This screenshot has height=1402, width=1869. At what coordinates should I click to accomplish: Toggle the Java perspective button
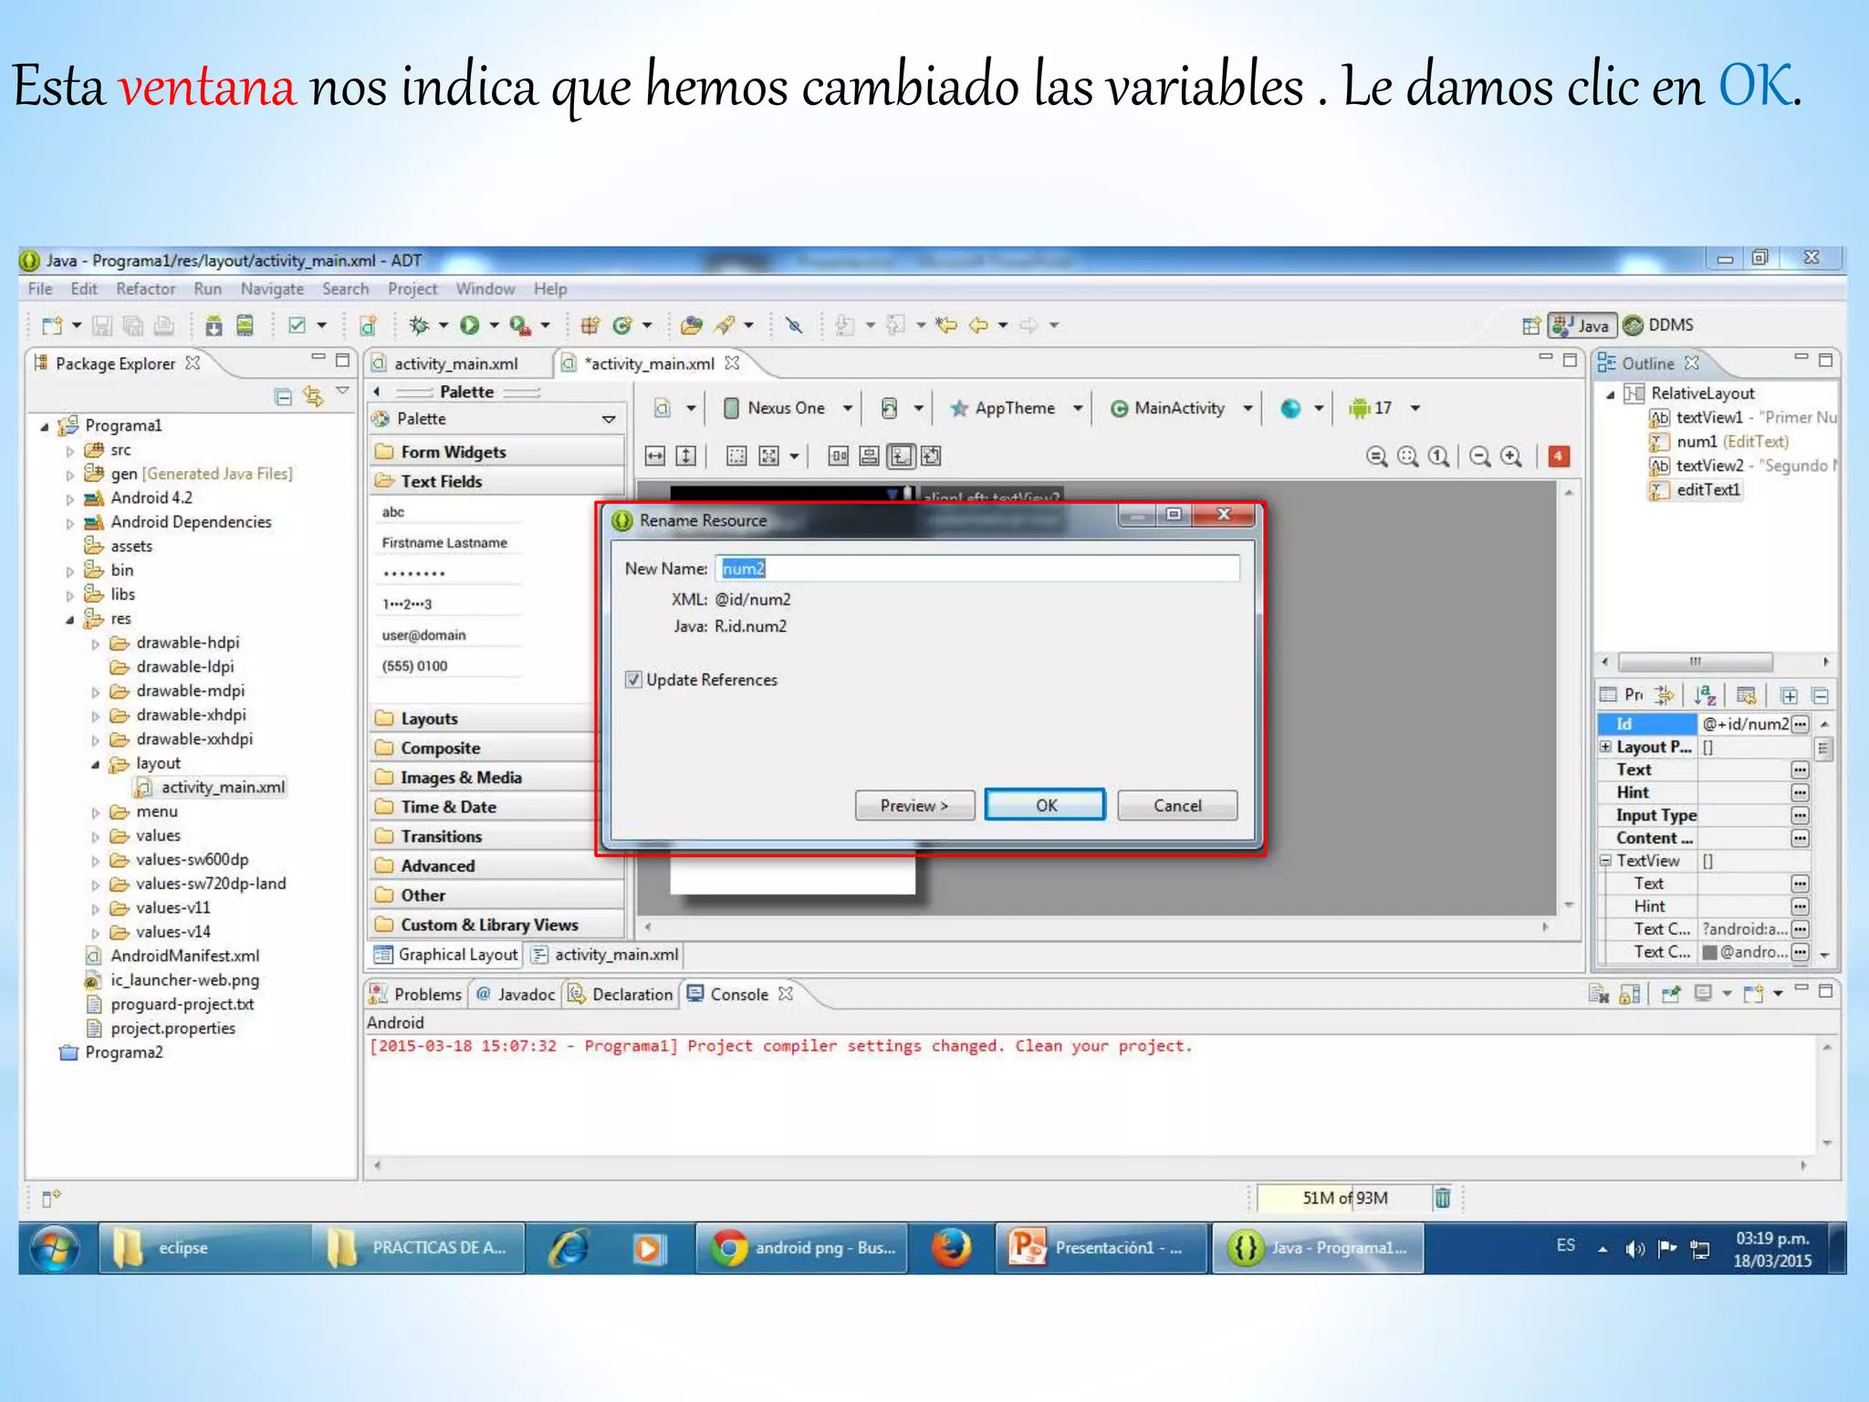coord(1583,326)
